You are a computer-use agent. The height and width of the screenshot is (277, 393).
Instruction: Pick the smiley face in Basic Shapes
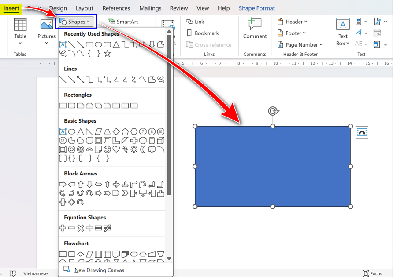click(x=107, y=149)
